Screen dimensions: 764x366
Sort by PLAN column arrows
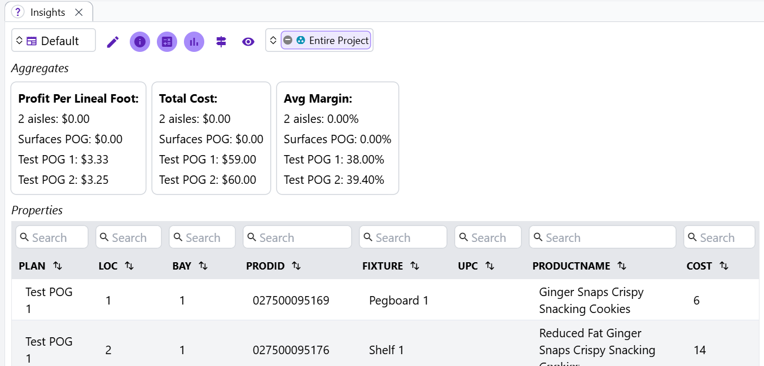tap(58, 266)
